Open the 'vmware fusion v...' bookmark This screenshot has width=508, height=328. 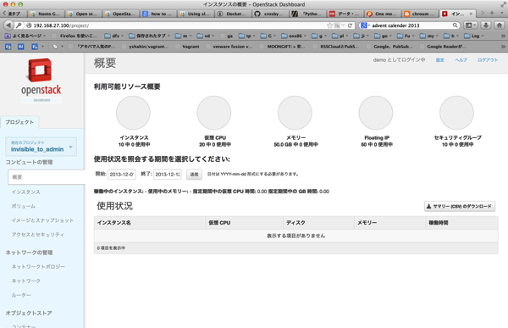(229, 47)
